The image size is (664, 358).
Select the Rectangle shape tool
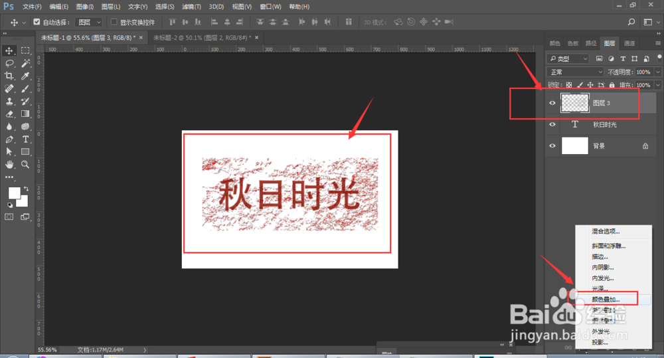tap(25, 151)
